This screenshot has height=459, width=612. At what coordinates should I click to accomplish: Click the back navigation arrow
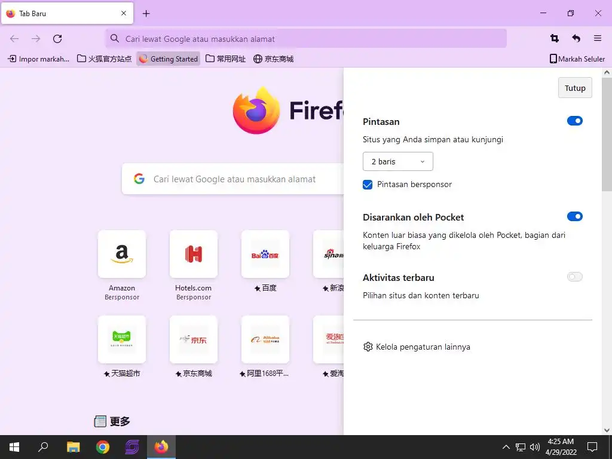tap(14, 39)
